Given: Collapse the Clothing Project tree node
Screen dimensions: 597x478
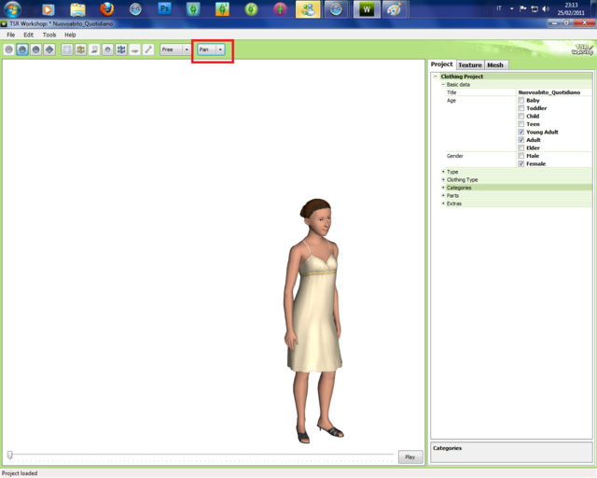Looking at the screenshot, I should [x=436, y=77].
